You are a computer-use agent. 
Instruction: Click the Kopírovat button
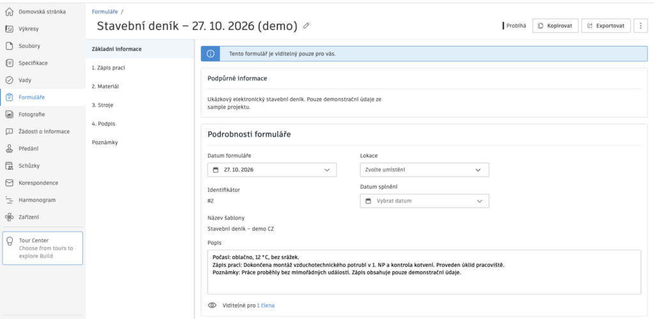pos(556,26)
